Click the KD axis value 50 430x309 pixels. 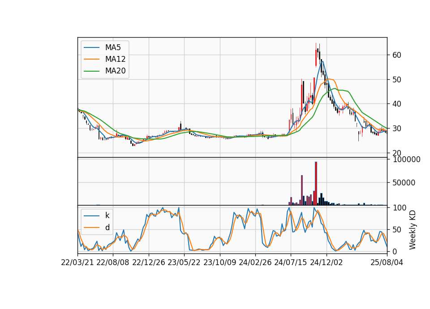click(396, 230)
